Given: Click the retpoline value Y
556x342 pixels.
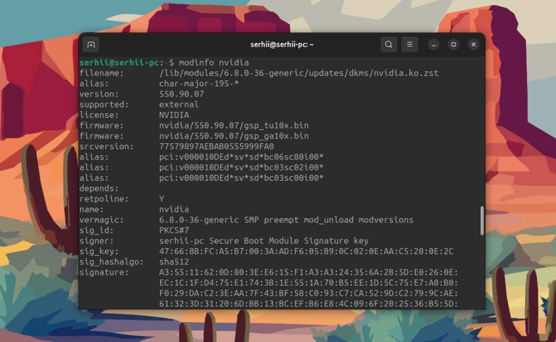Looking at the screenshot, I should [x=162, y=199].
